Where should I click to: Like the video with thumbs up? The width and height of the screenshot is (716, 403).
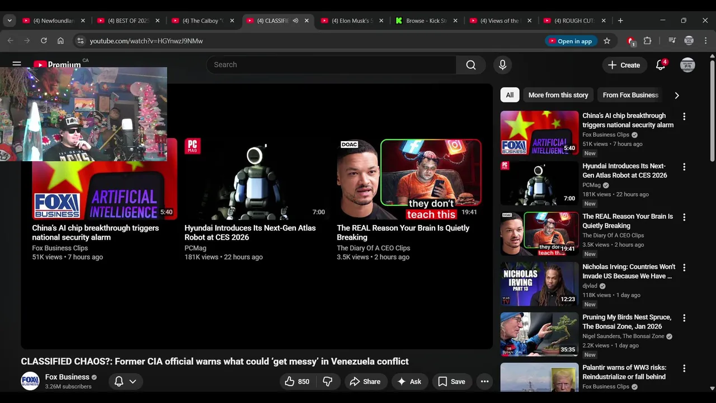pos(296,382)
